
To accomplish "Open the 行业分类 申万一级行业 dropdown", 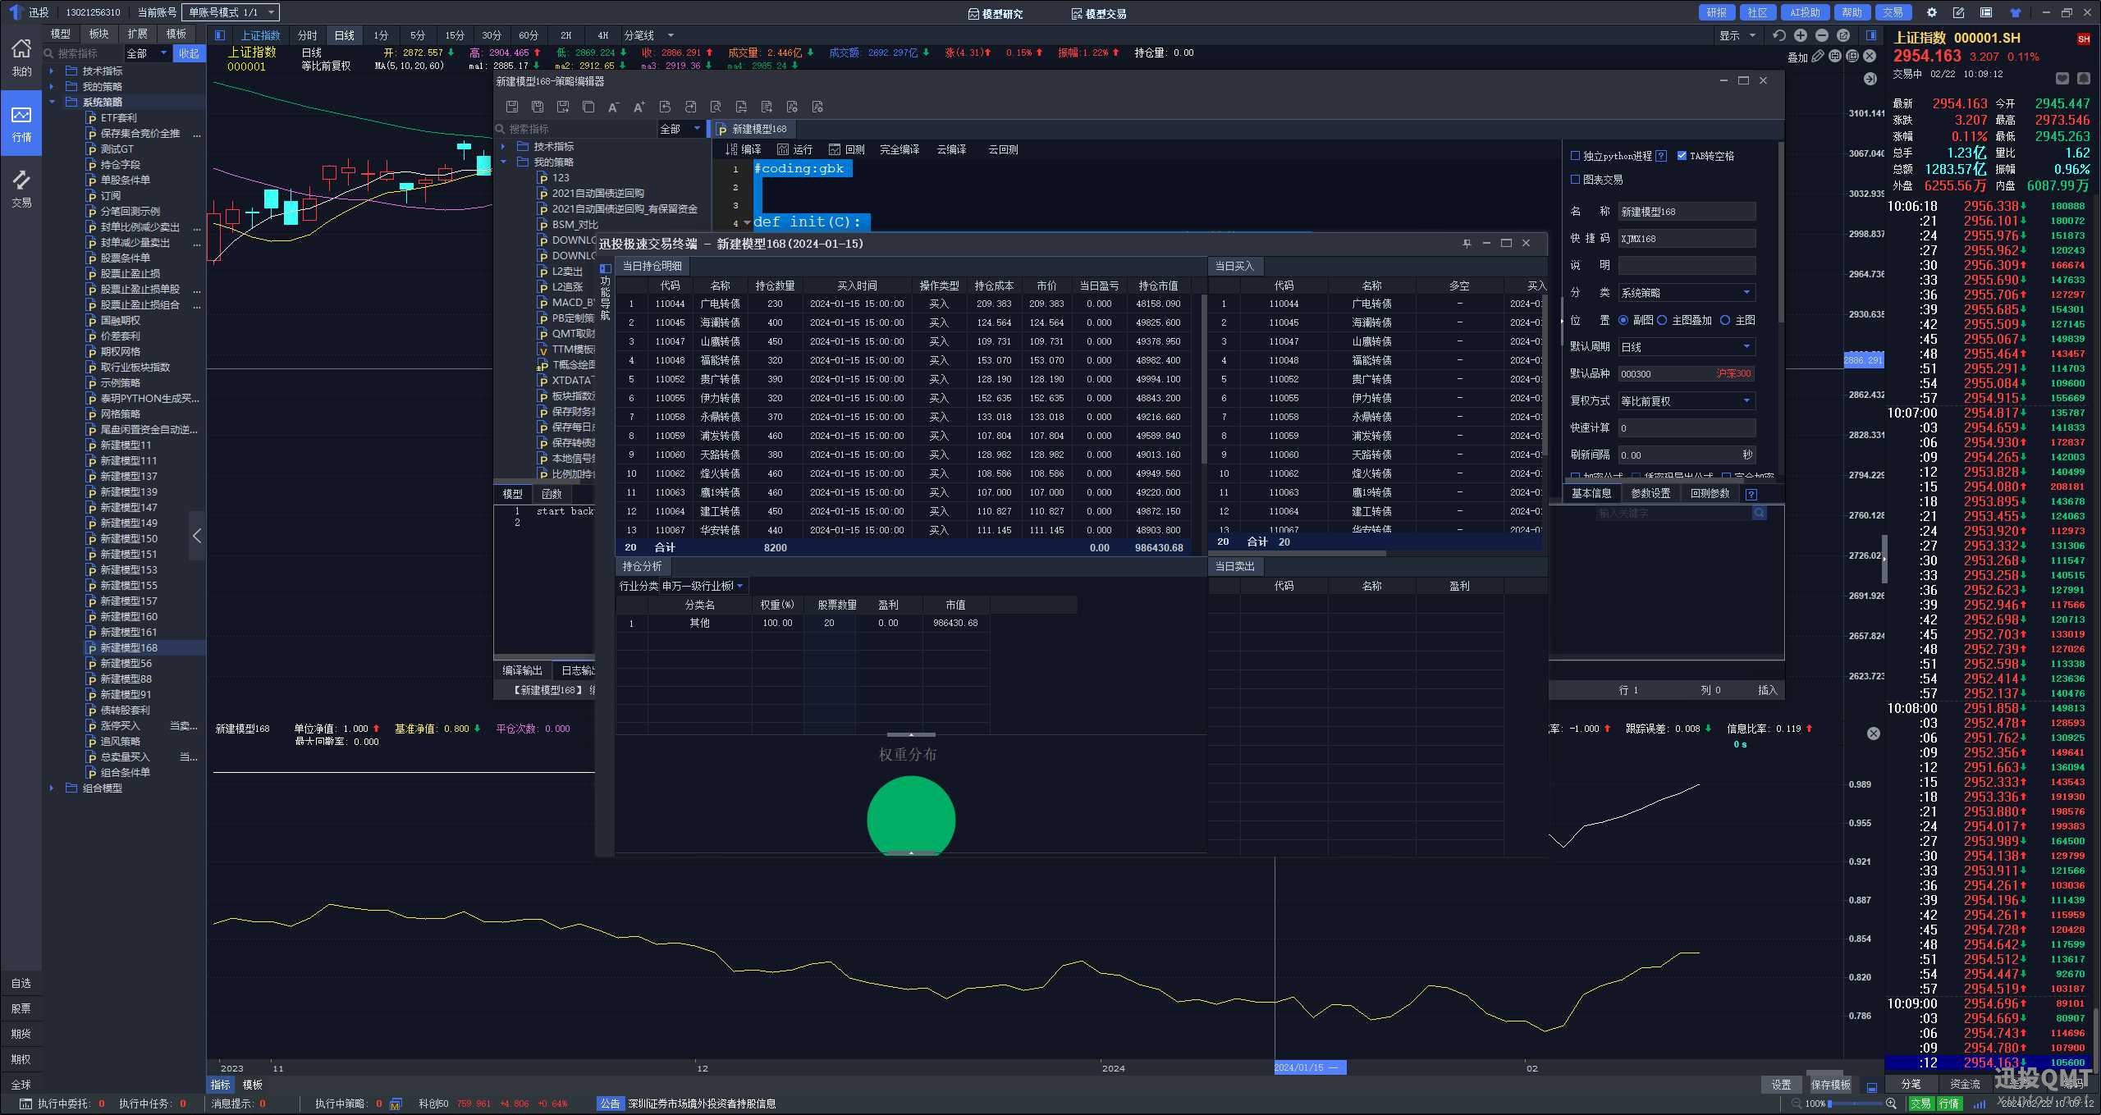I will click(703, 586).
